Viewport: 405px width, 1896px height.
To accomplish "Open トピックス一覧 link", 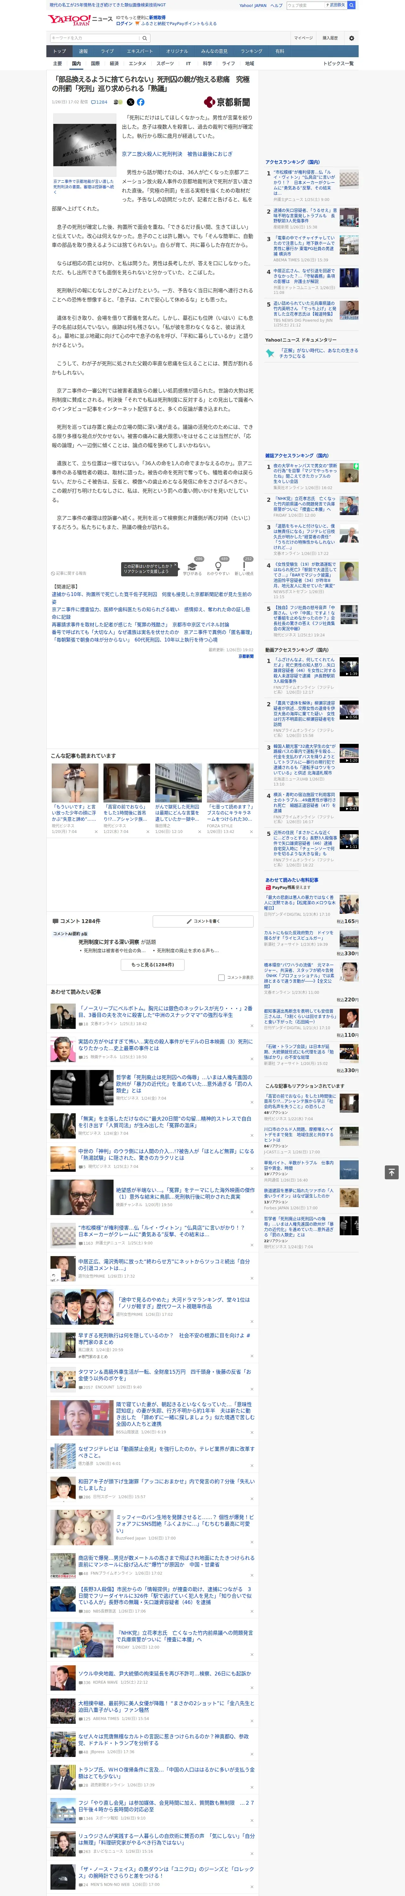I will [x=338, y=63].
